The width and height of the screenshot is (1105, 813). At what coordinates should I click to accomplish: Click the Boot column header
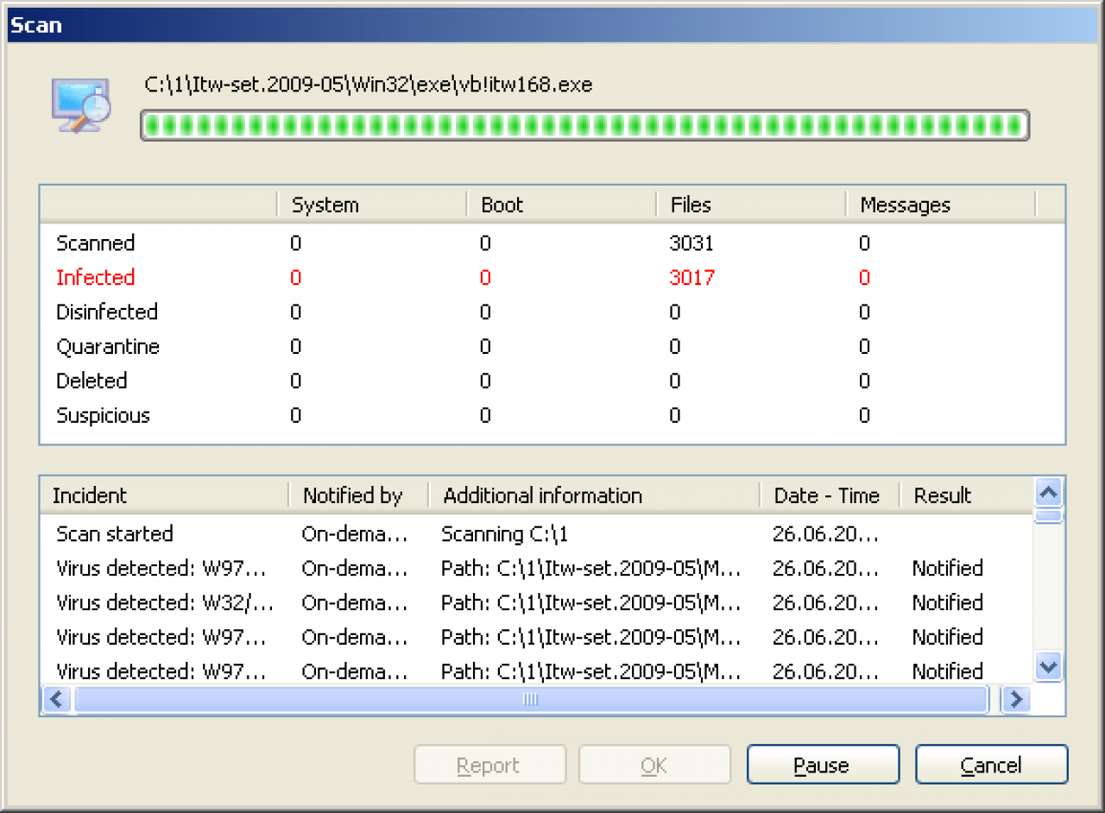coord(562,205)
